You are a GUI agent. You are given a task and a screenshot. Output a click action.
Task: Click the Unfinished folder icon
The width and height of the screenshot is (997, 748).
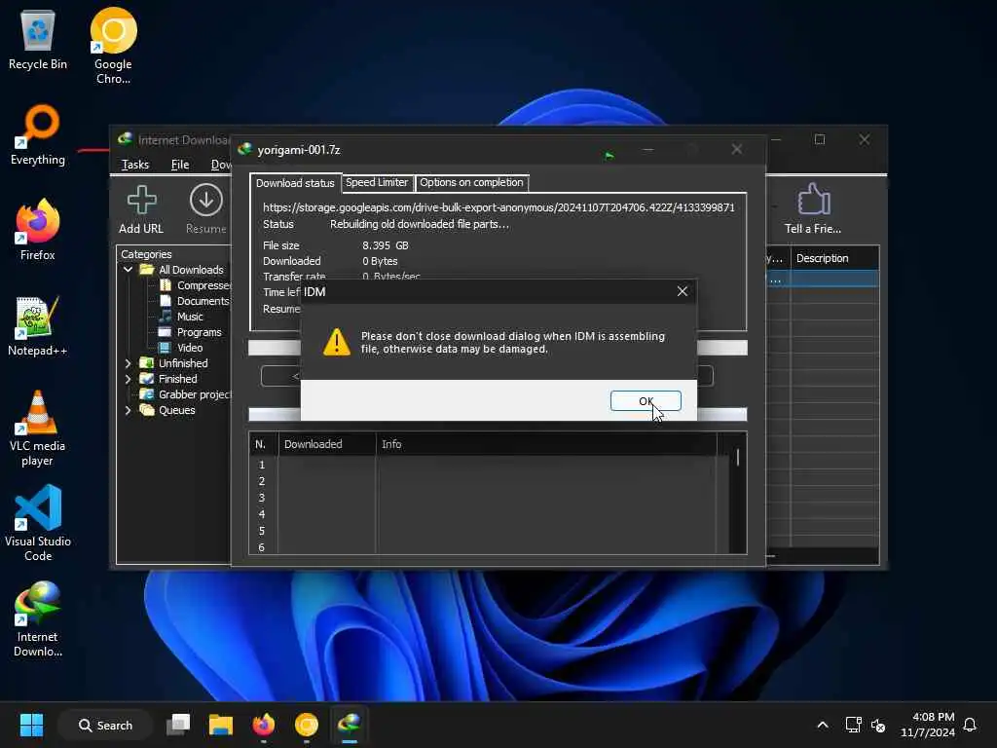coord(147,363)
